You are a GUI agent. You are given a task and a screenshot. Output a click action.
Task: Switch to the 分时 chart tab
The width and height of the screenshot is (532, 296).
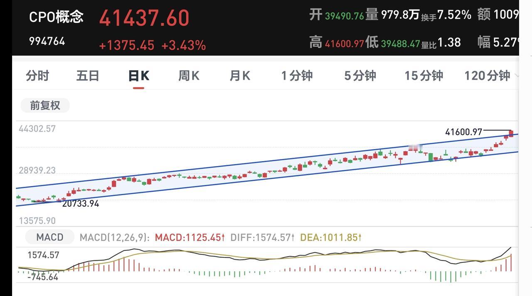(x=37, y=76)
